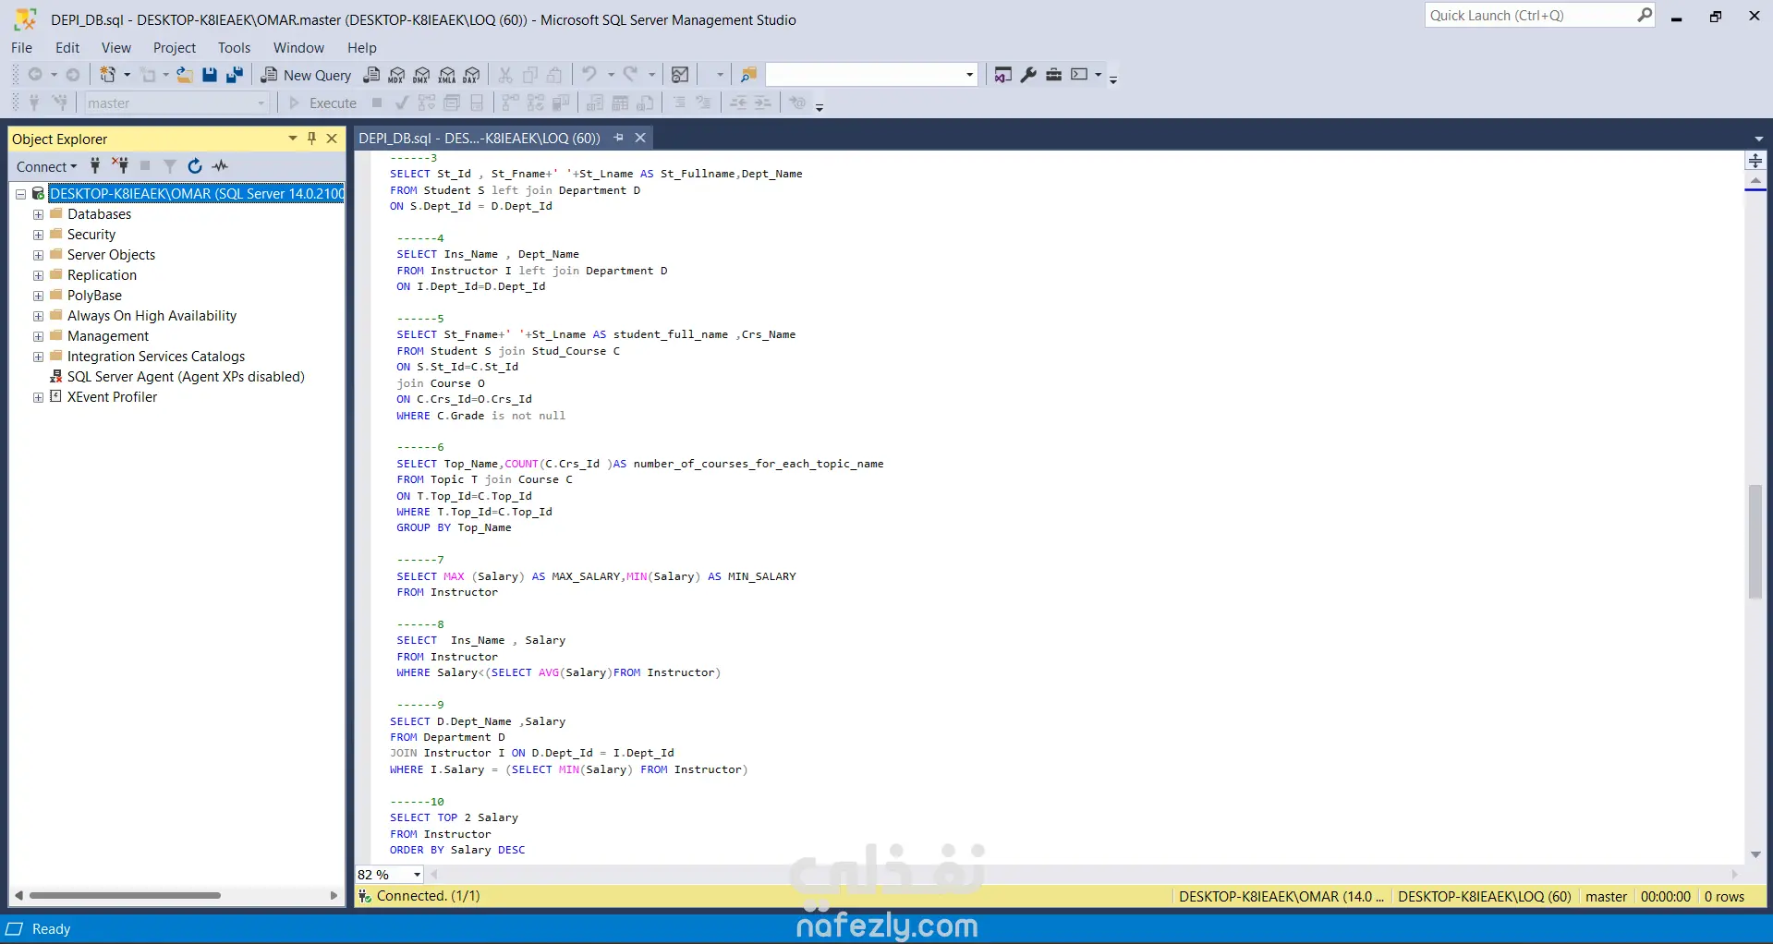Create a DAX query from the toolbar
Viewport: 1773px width, 944px height.
pyautogui.click(x=472, y=75)
